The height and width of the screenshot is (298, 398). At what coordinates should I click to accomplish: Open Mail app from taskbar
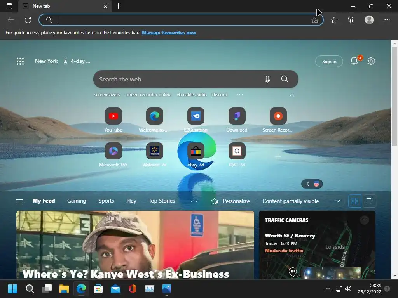(115, 289)
